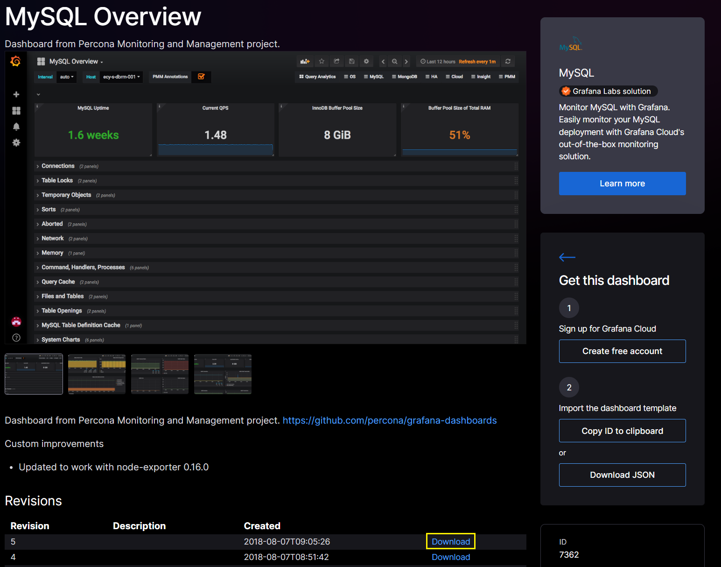Viewport: 721px width, 567px height.
Task: Click the drag handle on Connections row
Action: (x=516, y=166)
